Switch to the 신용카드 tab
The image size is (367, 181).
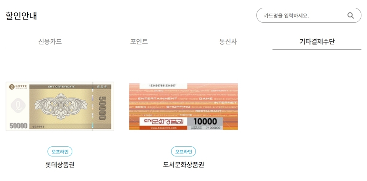point(50,42)
